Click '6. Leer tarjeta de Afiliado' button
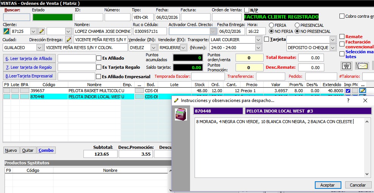374x193 pixels. pyautogui.click(x=29, y=58)
